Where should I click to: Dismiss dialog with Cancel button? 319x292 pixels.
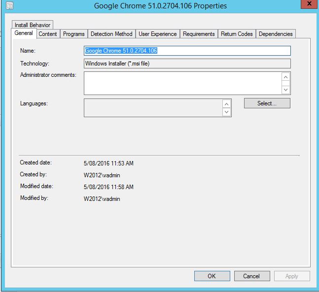(252, 276)
